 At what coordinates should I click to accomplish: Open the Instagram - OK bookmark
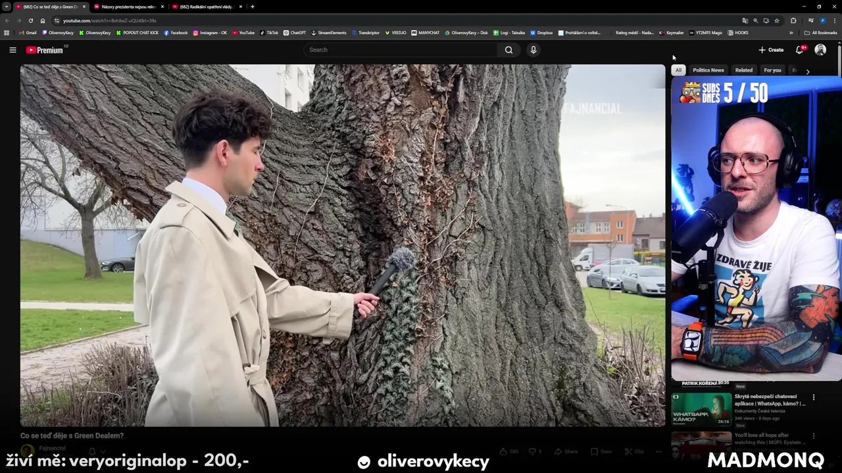210,33
